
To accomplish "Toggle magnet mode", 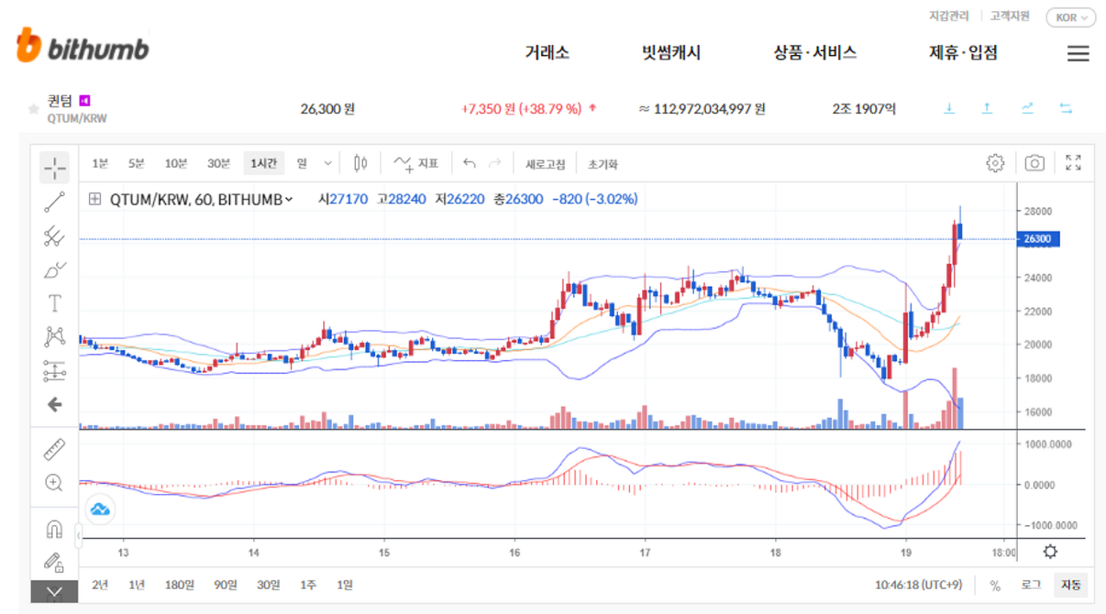I will coord(54,529).
